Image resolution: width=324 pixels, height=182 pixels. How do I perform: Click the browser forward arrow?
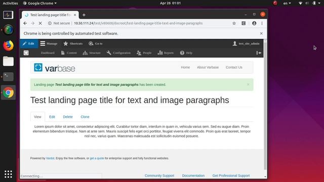point(32,23)
